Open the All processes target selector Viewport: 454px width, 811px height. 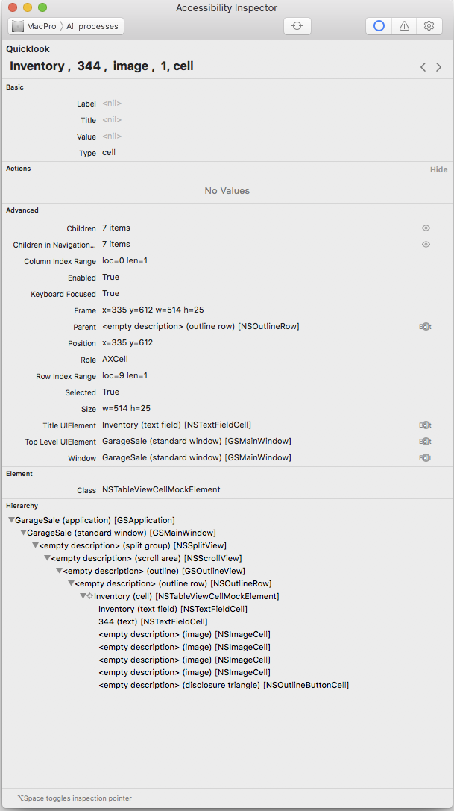(92, 26)
